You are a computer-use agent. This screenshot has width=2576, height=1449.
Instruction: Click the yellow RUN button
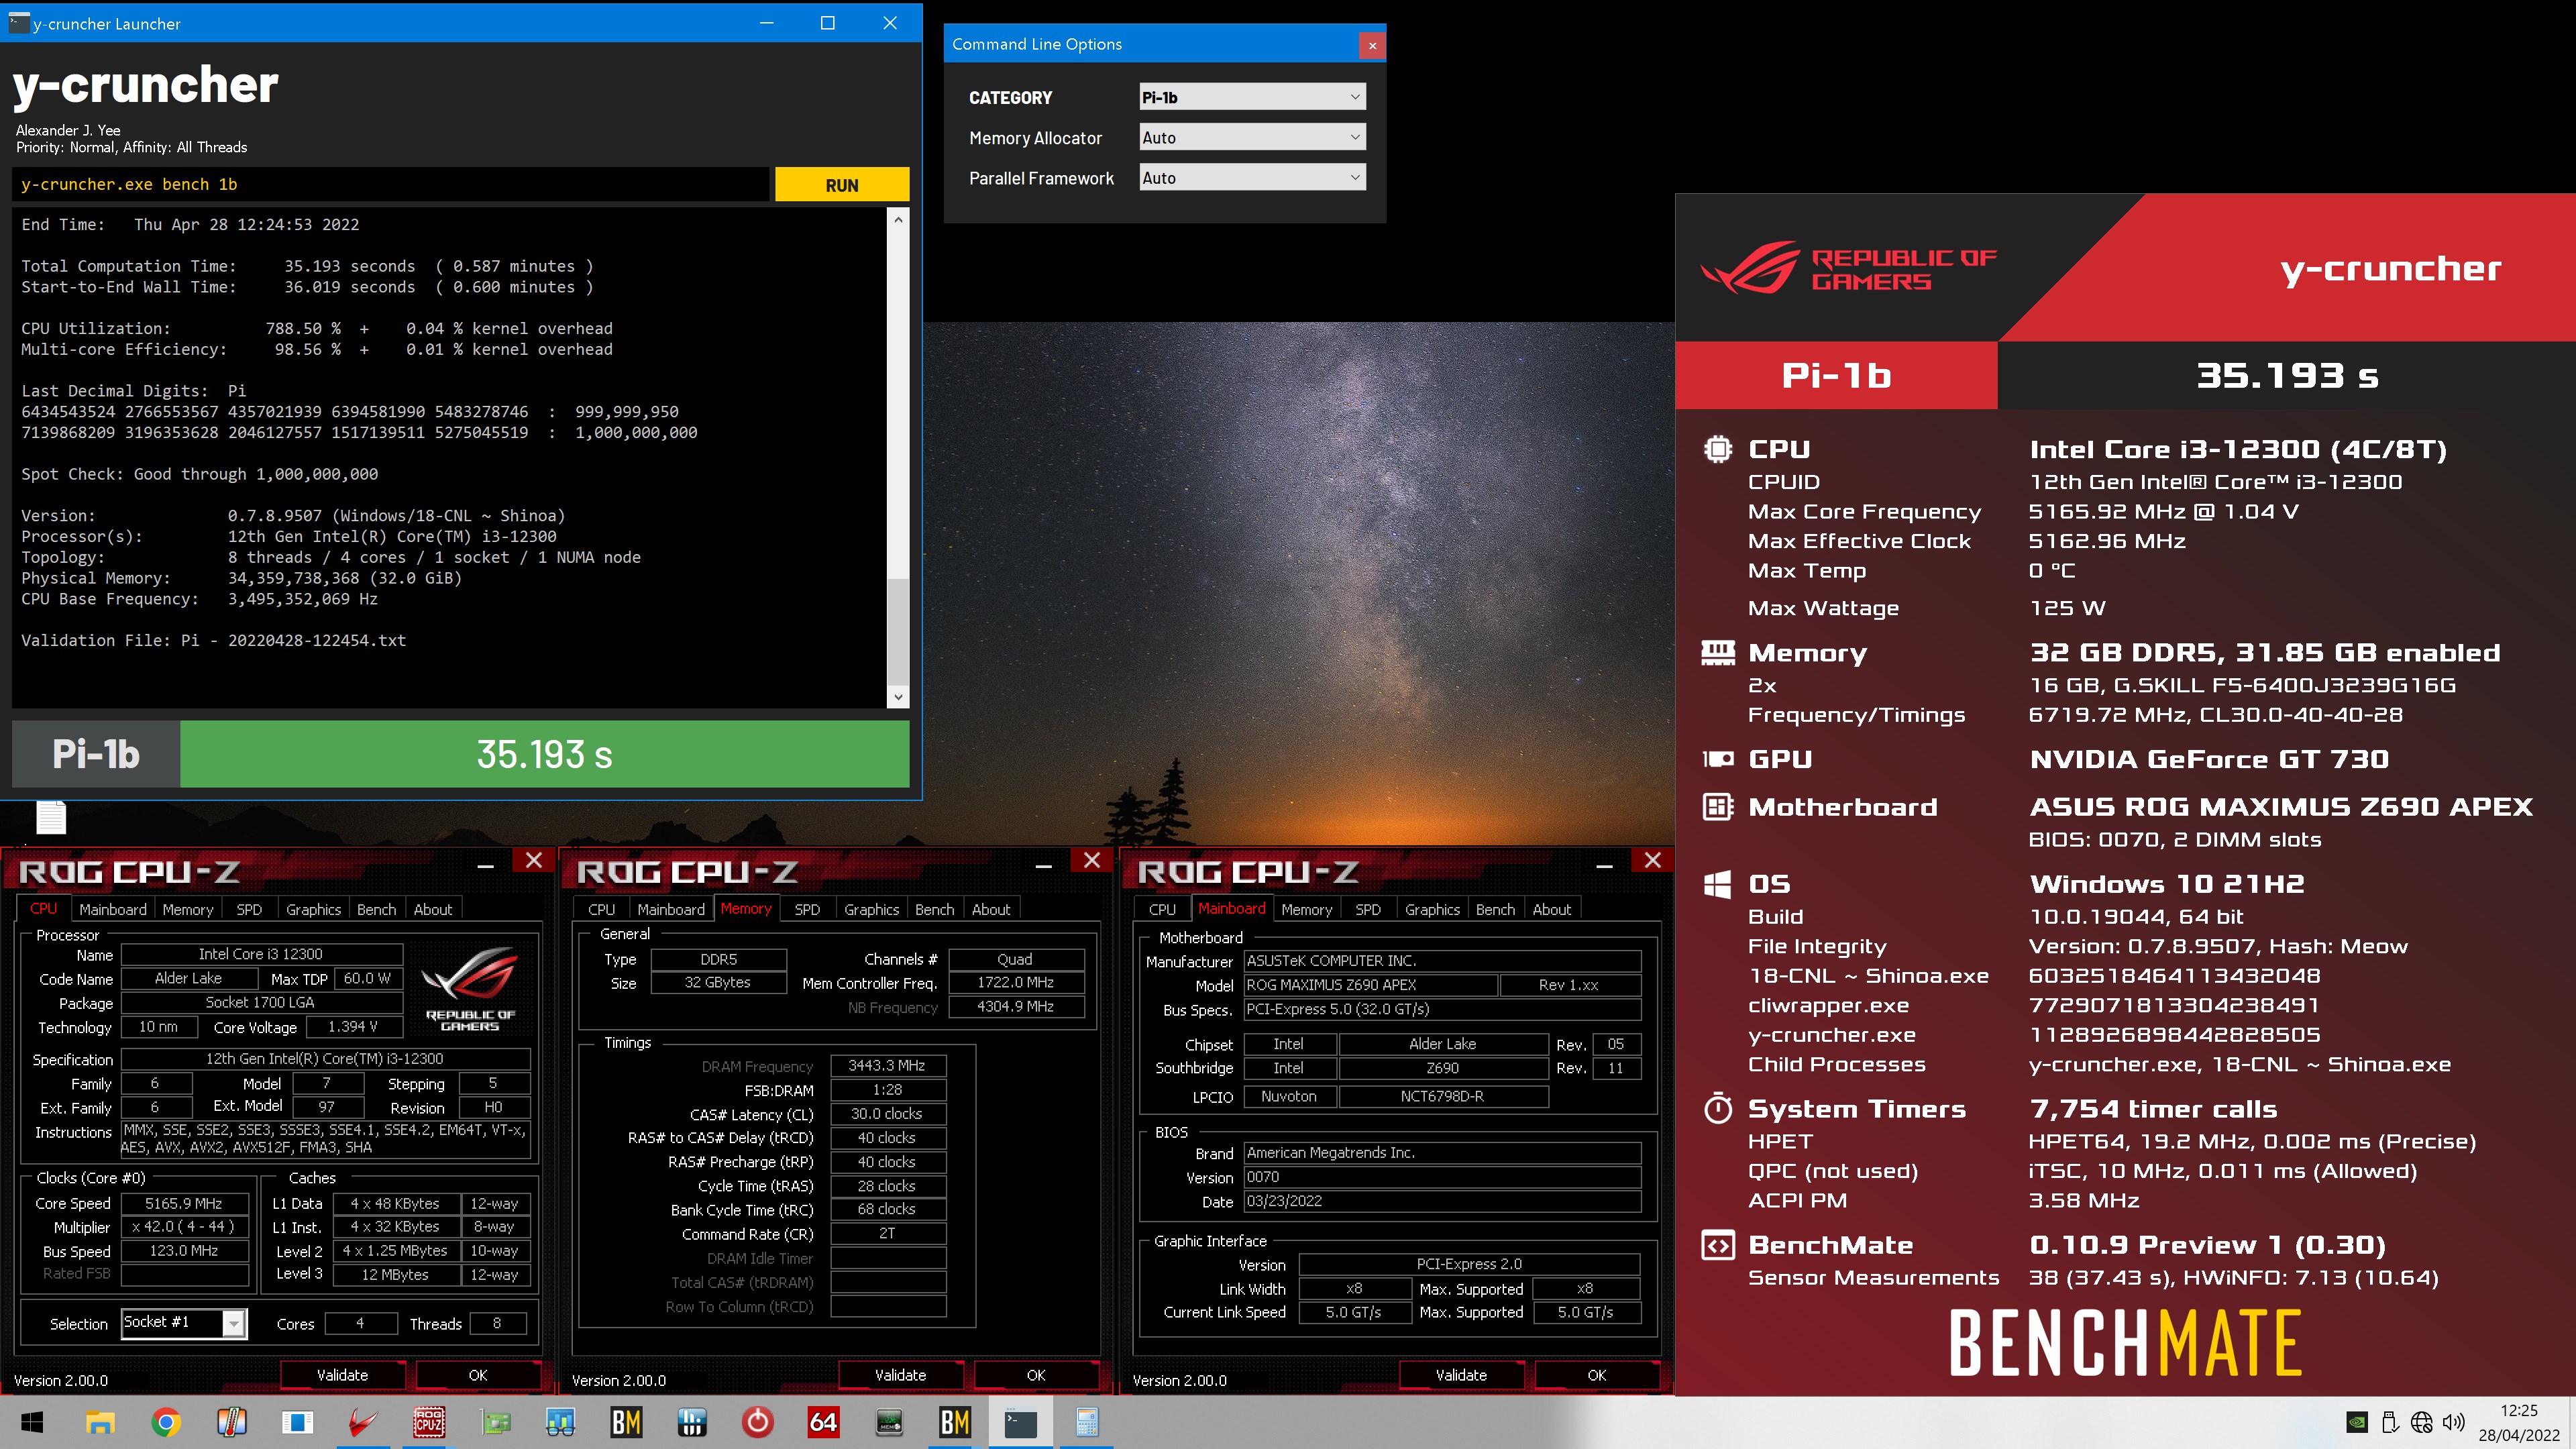[842, 185]
